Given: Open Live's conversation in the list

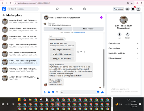Looking at the screenshot, I should point(20,54).
